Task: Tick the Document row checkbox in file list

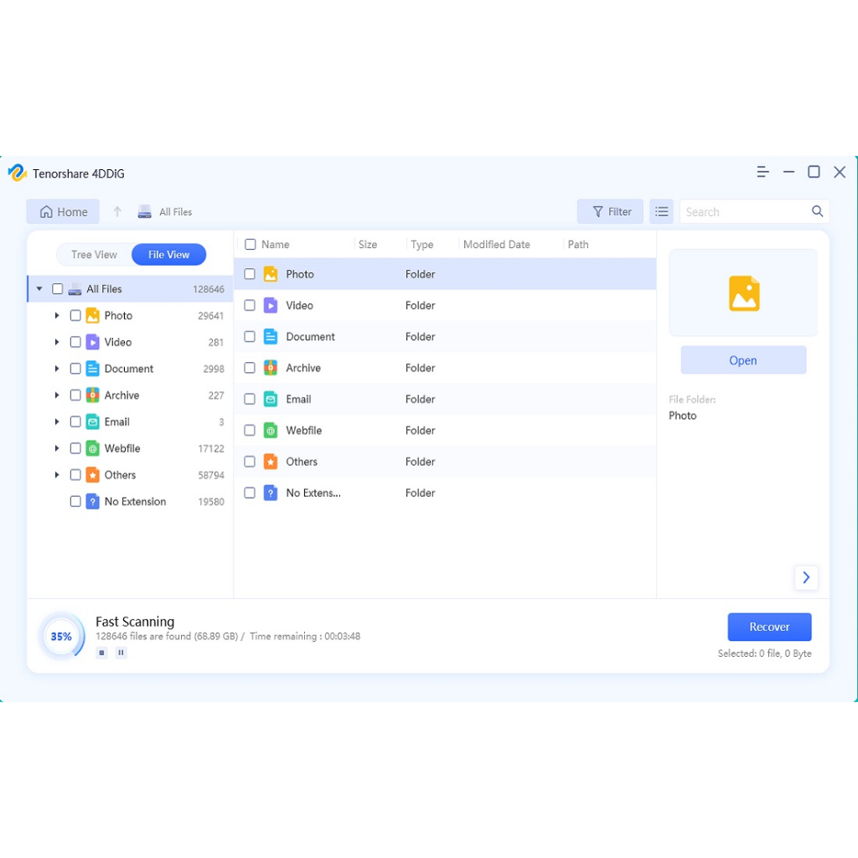Action: click(x=250, y=337)
